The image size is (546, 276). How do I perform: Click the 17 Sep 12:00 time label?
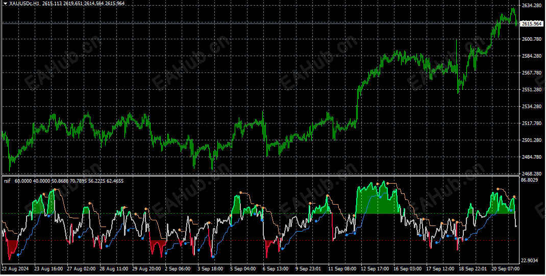click(x=440, y=269)
